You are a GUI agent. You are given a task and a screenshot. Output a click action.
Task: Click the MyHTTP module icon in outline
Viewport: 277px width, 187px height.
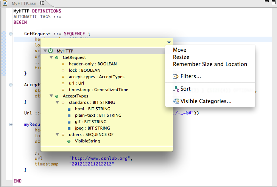pyautogui.click(x=51, y=51)
